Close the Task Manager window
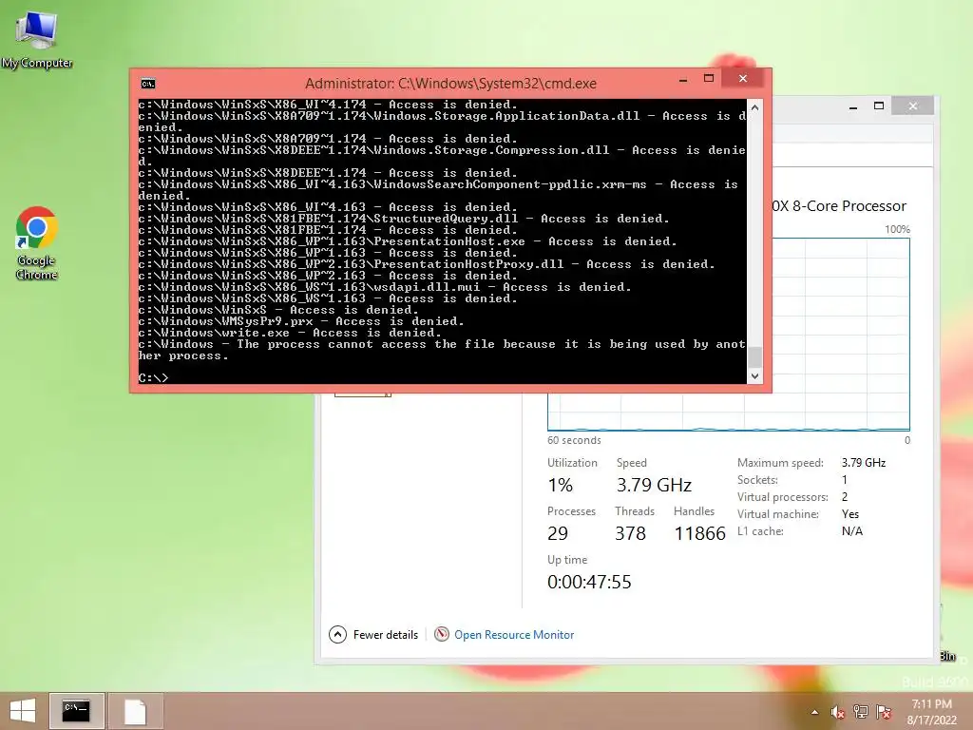973x730 pixels. click(x=912, y=106)
